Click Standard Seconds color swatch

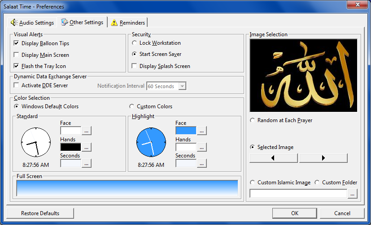point(71,163)
